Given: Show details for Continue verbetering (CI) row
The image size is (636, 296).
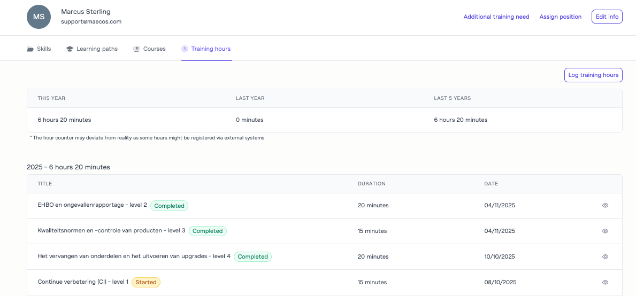Looking at the screenshot, I should [x=605, y=282].
